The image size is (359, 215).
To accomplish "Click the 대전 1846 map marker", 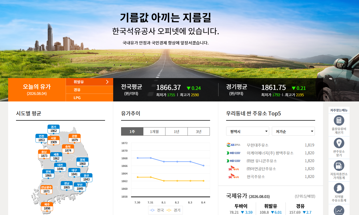I will click(60, 167).
